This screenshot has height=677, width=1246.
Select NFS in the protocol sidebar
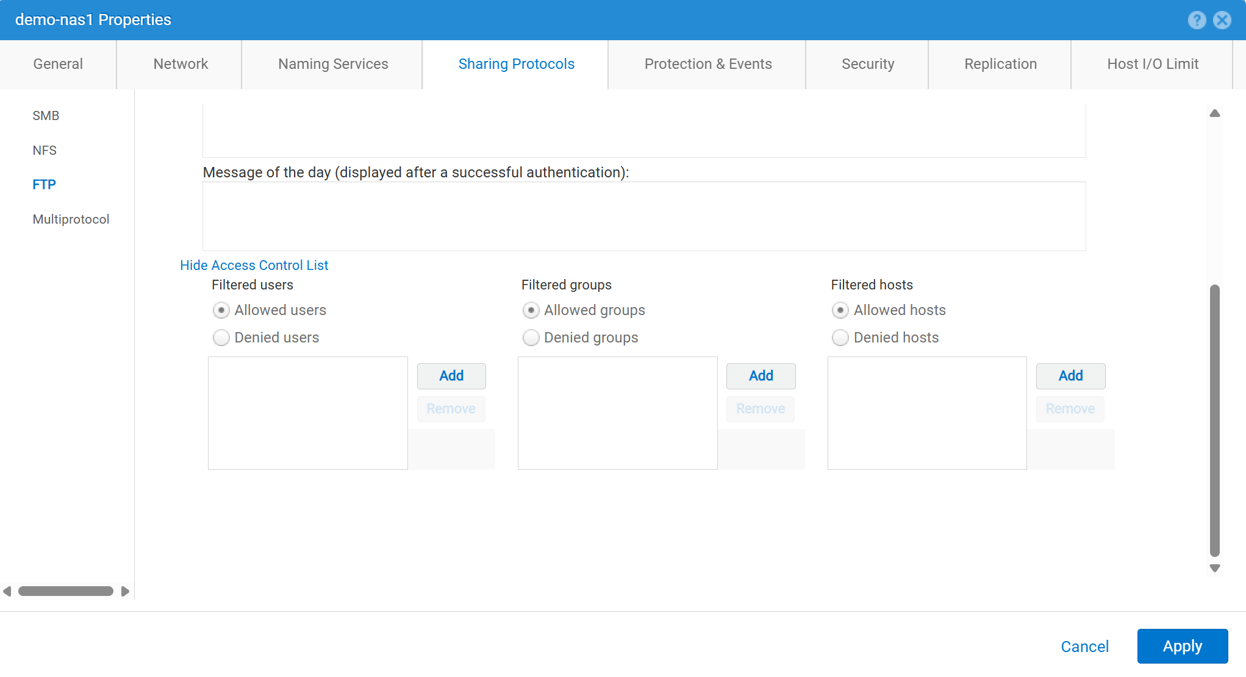coord(45,150)
